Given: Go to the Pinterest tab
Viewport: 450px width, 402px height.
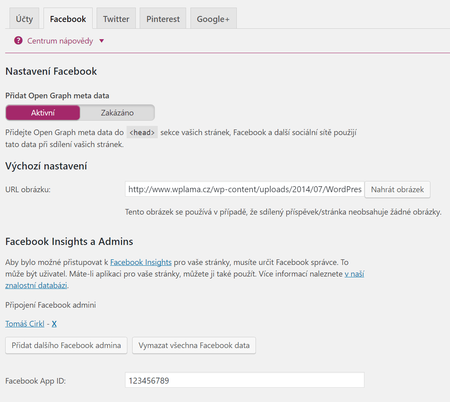Looking at the screenshot, I should click(x=163, y=18).
